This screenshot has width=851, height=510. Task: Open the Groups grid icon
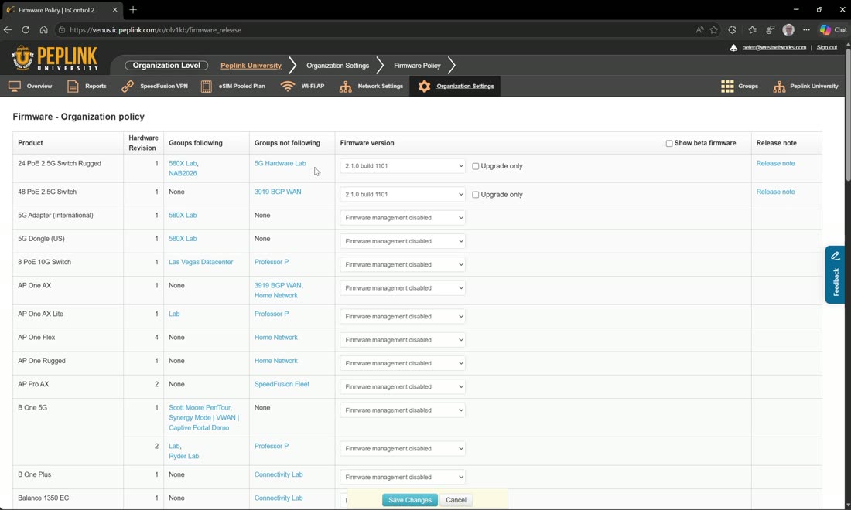727,87
